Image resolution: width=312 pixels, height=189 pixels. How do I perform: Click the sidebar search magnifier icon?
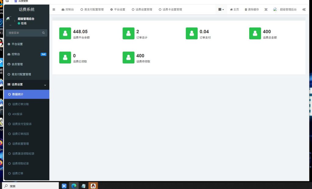tap(43, 33)
